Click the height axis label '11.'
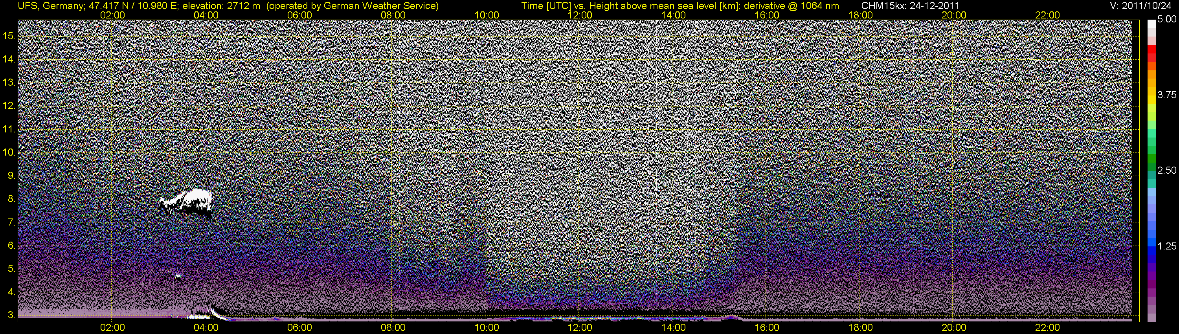1179x334 pixels. click(x=9, y=130)
